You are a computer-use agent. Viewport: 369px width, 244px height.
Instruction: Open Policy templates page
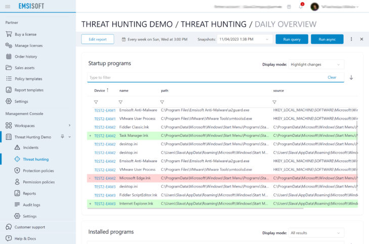(28, 79)
